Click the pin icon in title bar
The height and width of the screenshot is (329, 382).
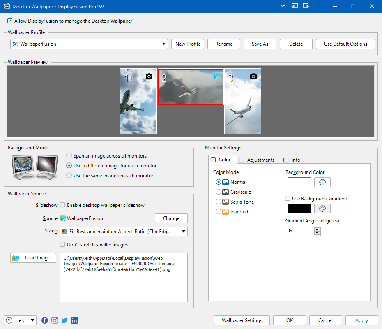coord(283,6)
